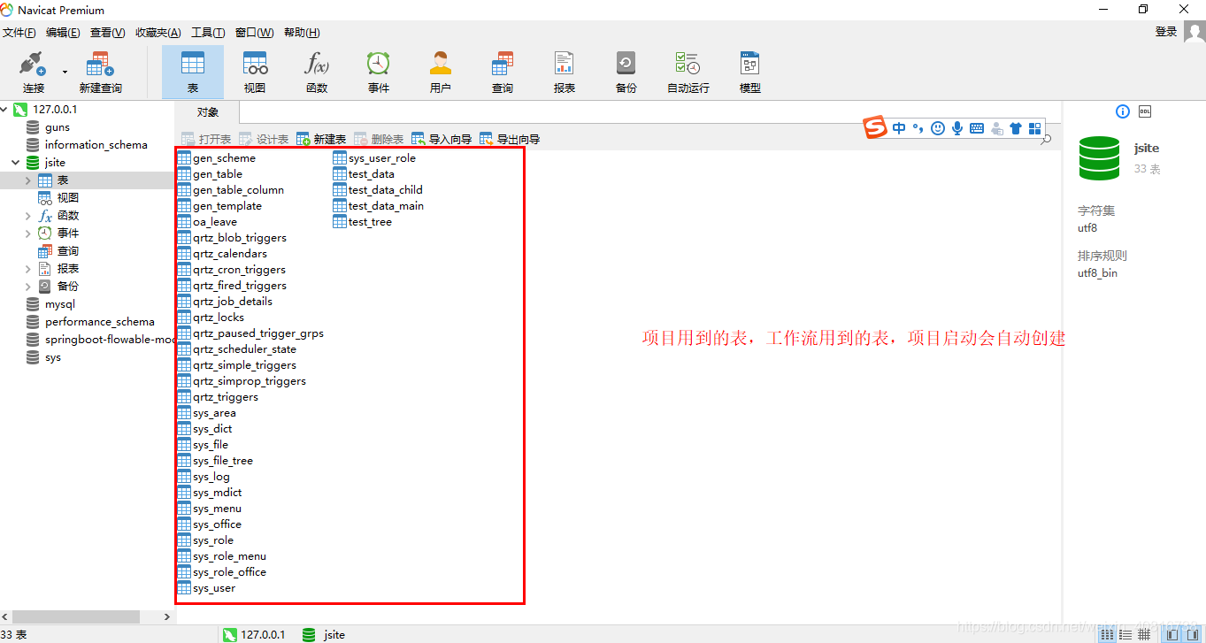The height and width of the screenshot is (643, 1206).
Task: Select the qrtz_job_details table
Action: point(226,302)
